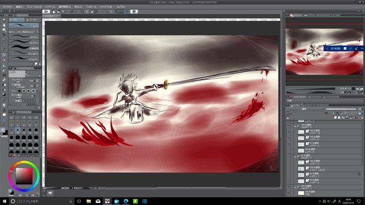Choose the no anti-aliasing circle option
This screenshot has height=205, width=365.
(19, 91)
